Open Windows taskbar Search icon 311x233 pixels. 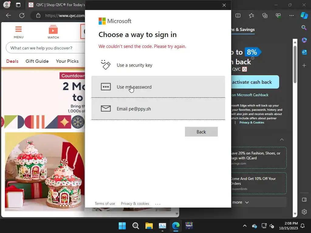136,226
